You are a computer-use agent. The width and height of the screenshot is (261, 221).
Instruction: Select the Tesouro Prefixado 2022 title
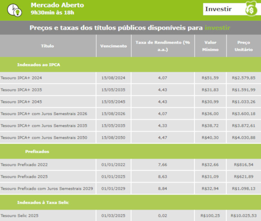click(24, 165)
